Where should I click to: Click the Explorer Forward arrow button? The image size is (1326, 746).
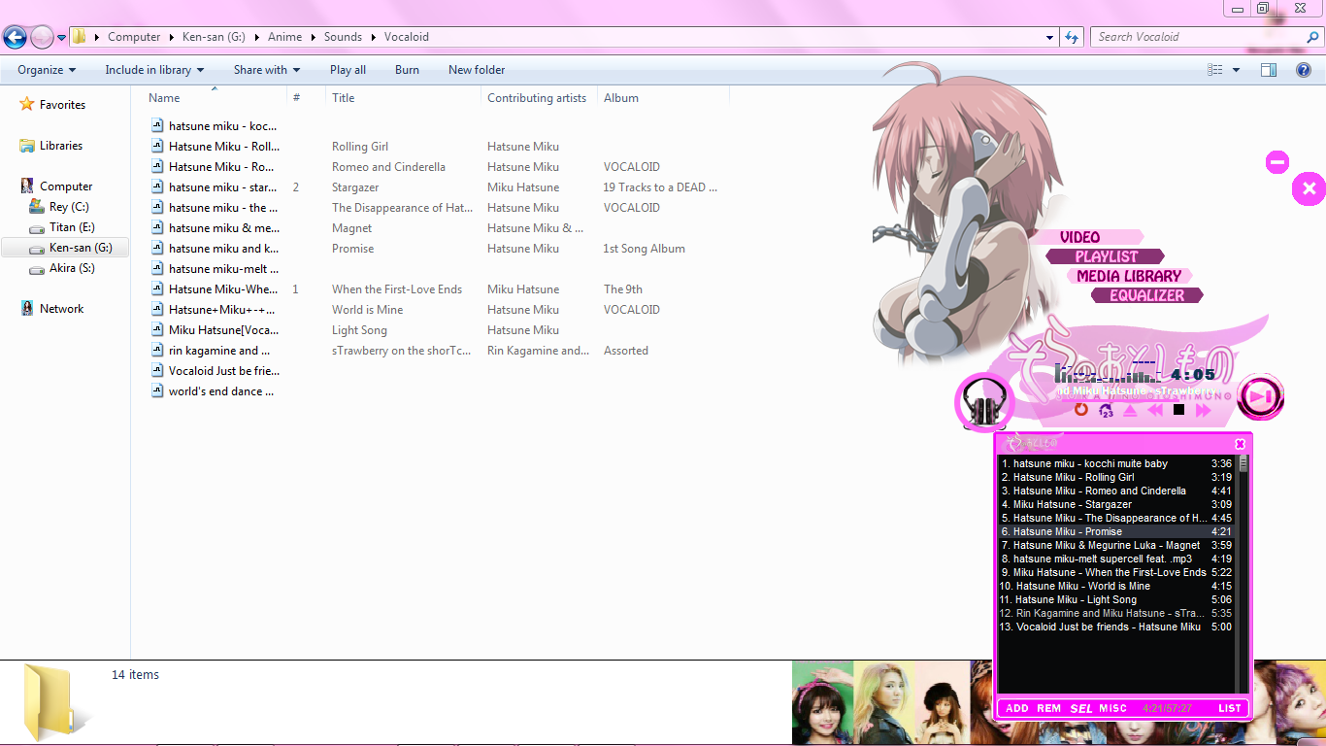[x=42, y=37]
